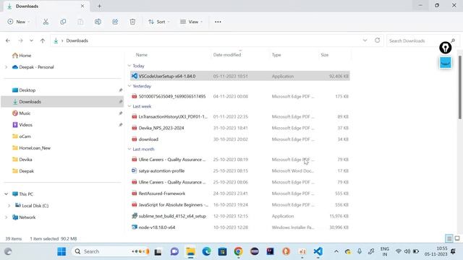Collapse This PC tree node
Viewport: 463px width, 260px height.
[x=7, y=194]
